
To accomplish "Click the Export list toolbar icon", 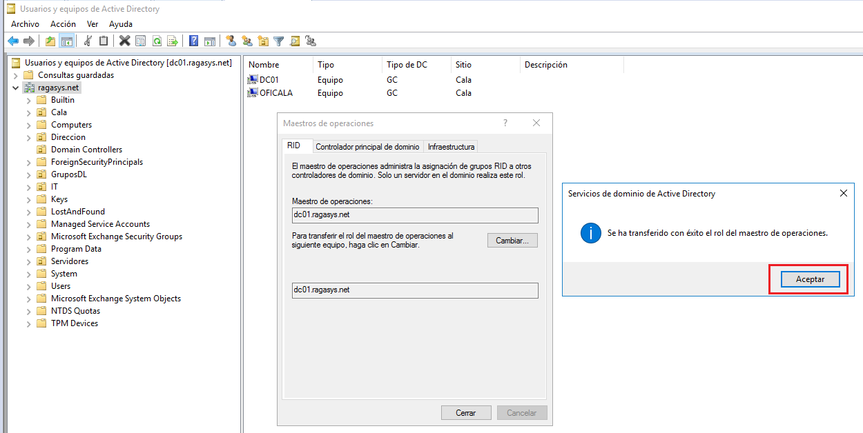I will pyautogui.click(x=173, y=41).
